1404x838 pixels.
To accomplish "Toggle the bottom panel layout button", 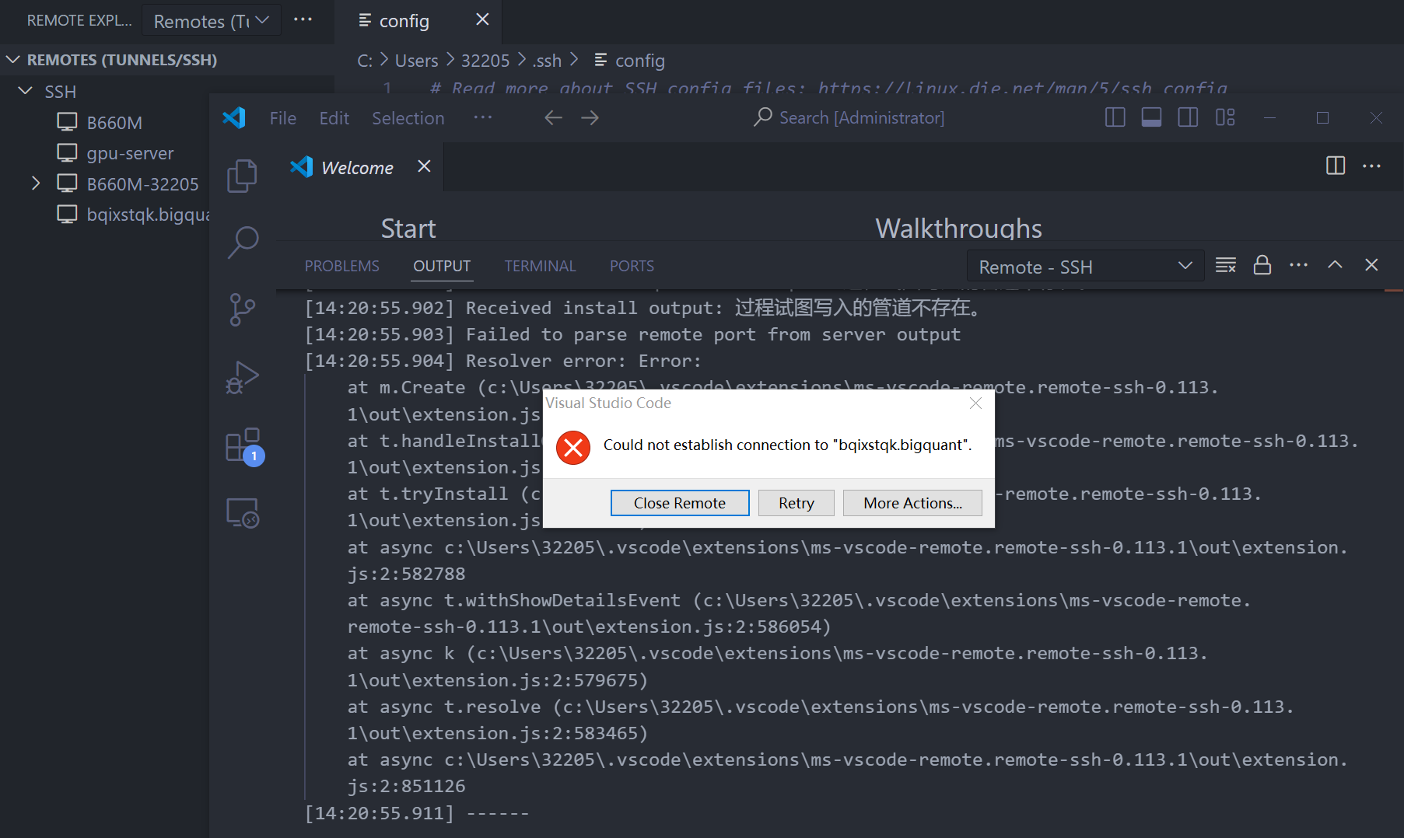I will tap(1151, 117).
